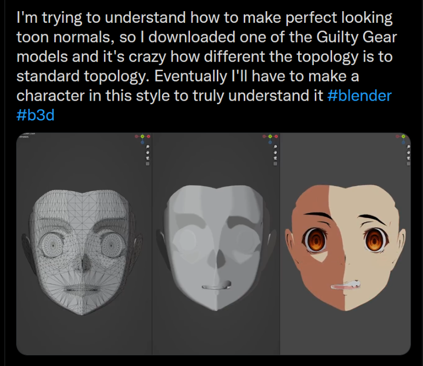Viewport: 423px width, 366px height.
Task: Toggle orthographic grid icon in wireframe viewport
Action: click(x=148, y=164)
